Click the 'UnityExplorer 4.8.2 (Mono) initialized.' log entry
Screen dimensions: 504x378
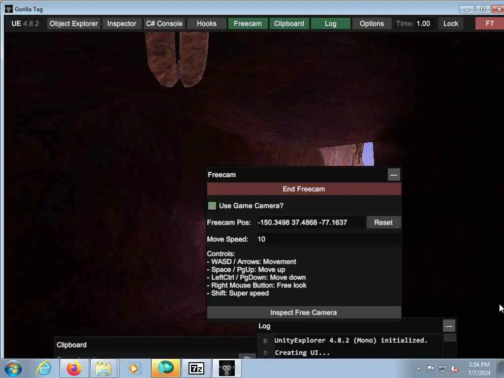(350, 341)
